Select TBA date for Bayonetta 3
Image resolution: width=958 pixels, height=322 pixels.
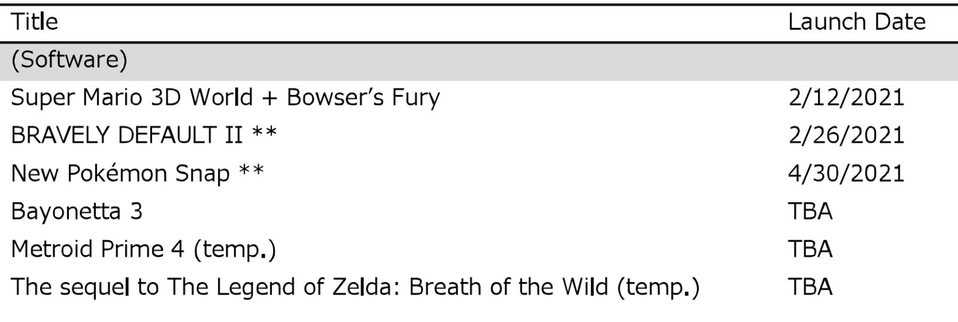[x=810, y=211]
